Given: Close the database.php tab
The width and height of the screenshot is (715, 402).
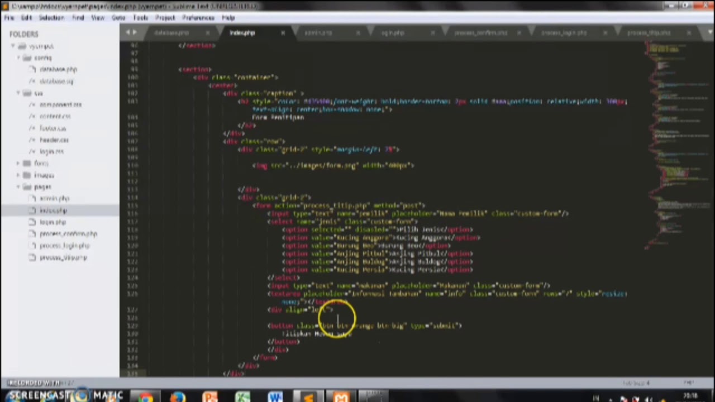Looking at the screenshot, I should click(207, 33).
